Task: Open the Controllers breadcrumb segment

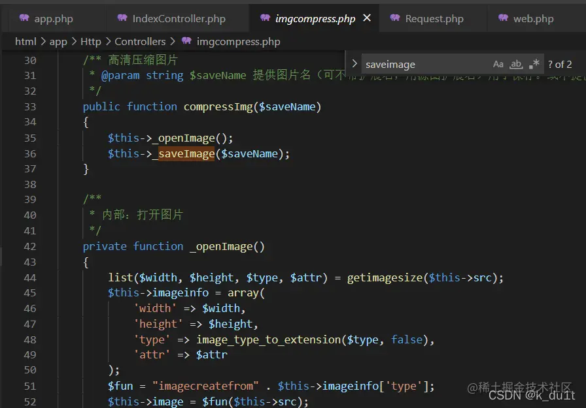Action: pos(140,41)
